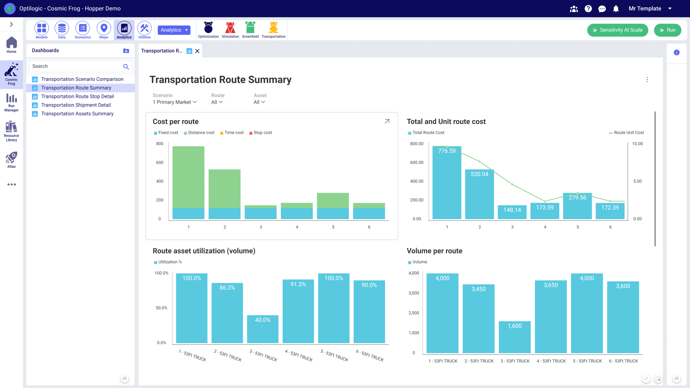Screen dimensions: 690x388
Task: Toggle Fixed cost legend series
Action: click(166, 133)
